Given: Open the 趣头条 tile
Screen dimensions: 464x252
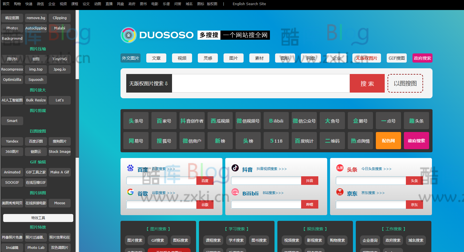Looking at the screenshot, I should click(416, 121).
